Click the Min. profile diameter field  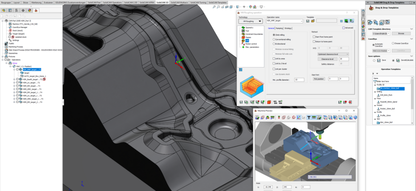tap(299, 80)
